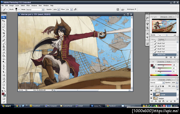The height and width of the screenshot is (114, 180).
Task: Open the Paragraph panel dock icon
Action: coord(147,37)
